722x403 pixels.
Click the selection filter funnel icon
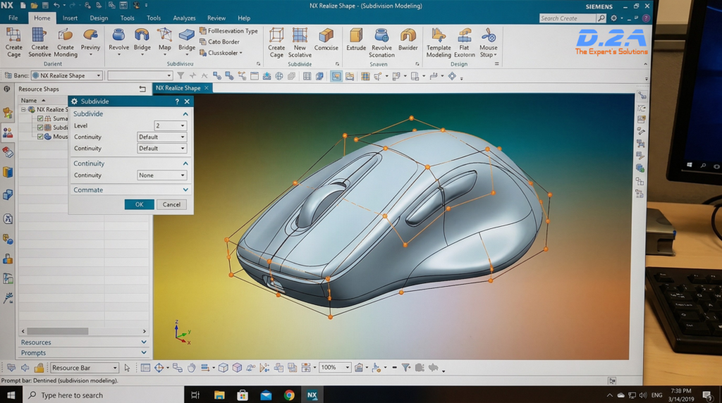pyautogui.click(x=180, y=76)
